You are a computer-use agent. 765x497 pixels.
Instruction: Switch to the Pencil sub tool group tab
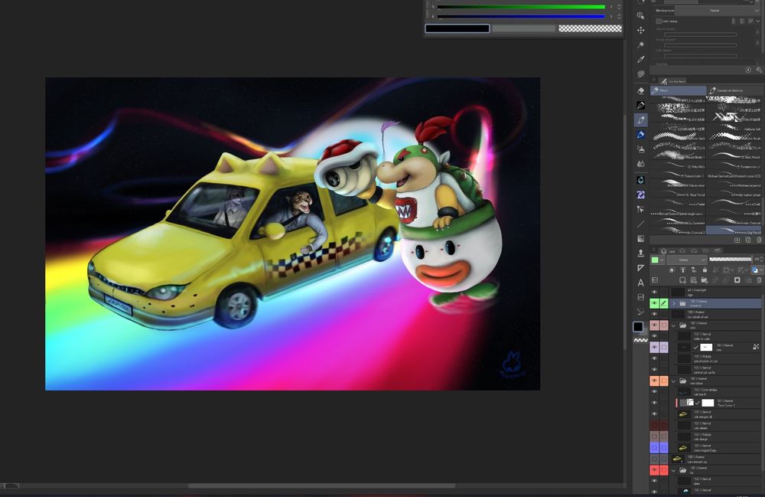coord(678,90)
